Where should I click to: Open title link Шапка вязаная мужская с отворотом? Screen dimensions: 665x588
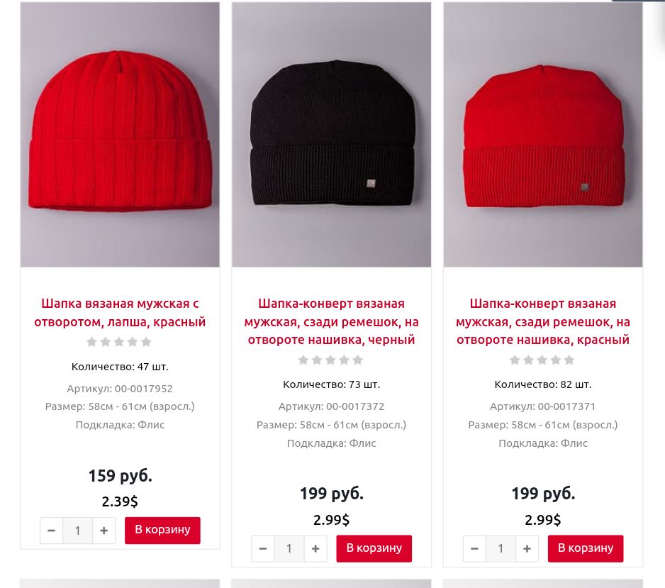click(x=120, y=313)
